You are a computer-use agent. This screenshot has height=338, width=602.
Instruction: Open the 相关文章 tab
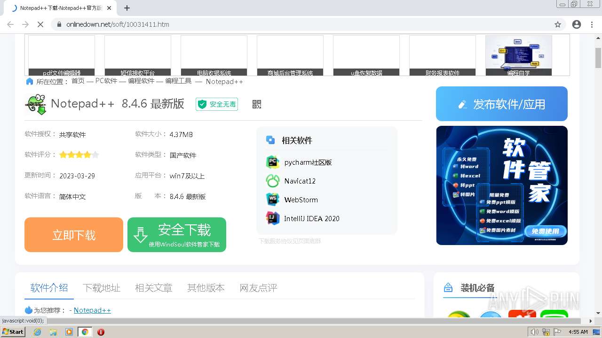[154, 288]
